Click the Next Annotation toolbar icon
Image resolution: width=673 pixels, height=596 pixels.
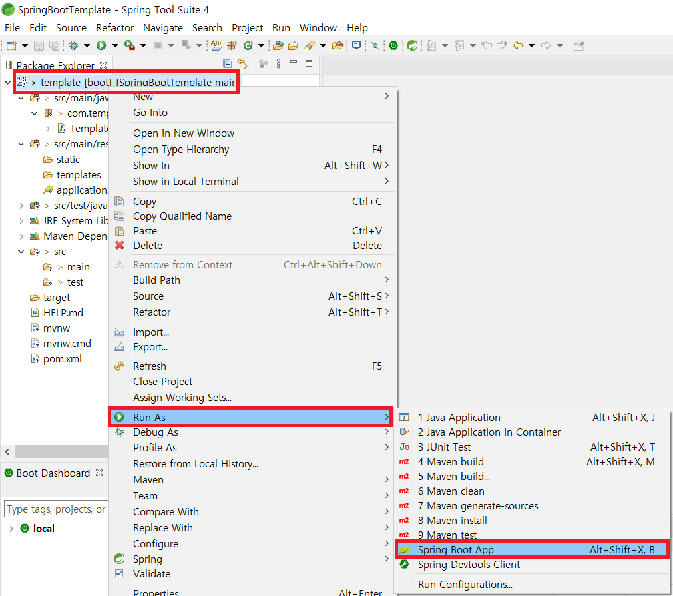[x=431, y=45]
